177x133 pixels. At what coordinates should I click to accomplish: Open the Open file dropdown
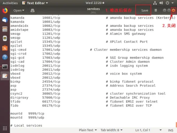pyautogui.click(x=19, y=10)
